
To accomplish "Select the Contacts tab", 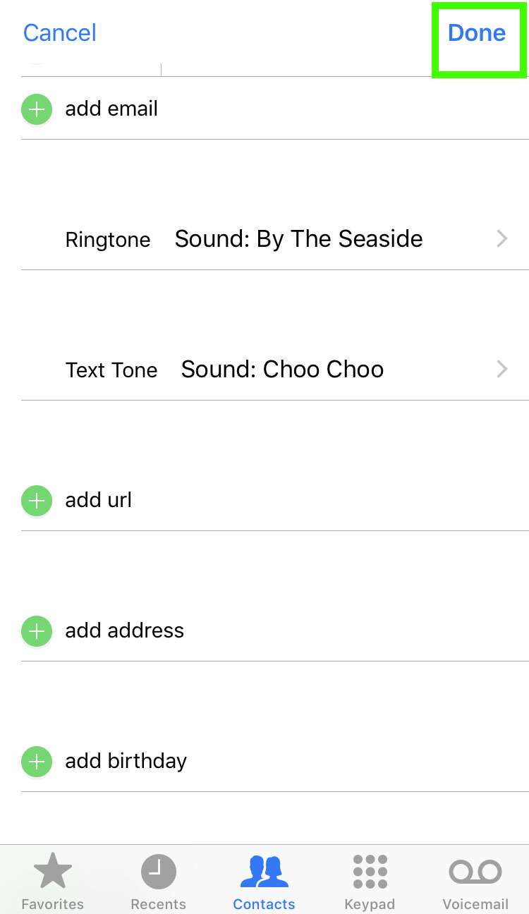I will click(264, 880).
